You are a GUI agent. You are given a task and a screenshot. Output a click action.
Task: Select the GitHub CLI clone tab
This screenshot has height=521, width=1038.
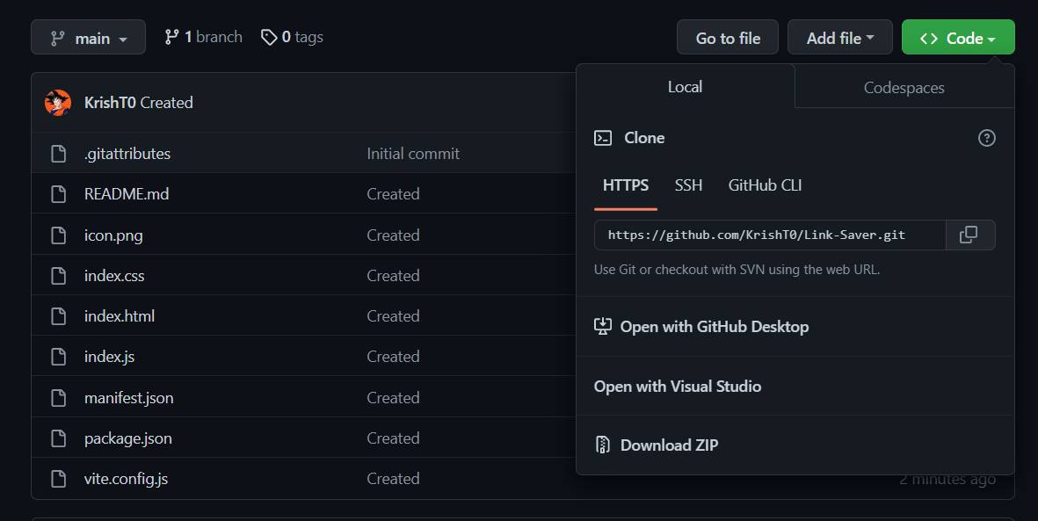pyautogui.click(x=765, y=185)
